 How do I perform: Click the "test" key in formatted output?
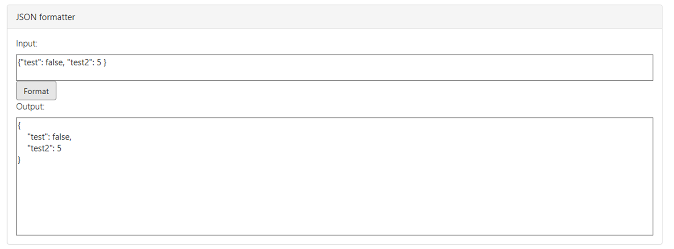[38, 137]
